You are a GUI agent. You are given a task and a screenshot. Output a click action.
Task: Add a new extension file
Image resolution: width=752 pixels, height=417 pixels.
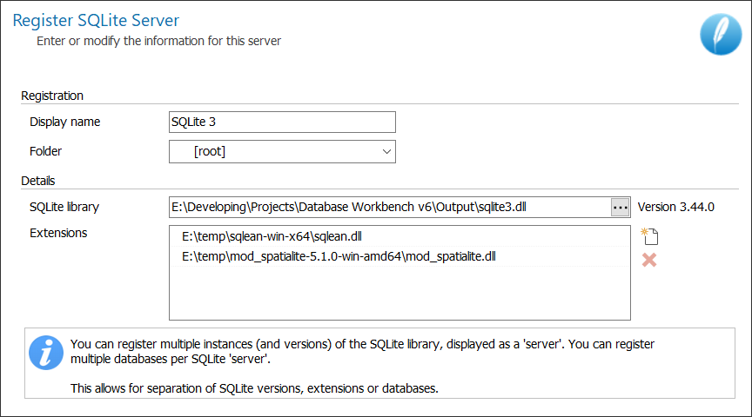[649, 236]
